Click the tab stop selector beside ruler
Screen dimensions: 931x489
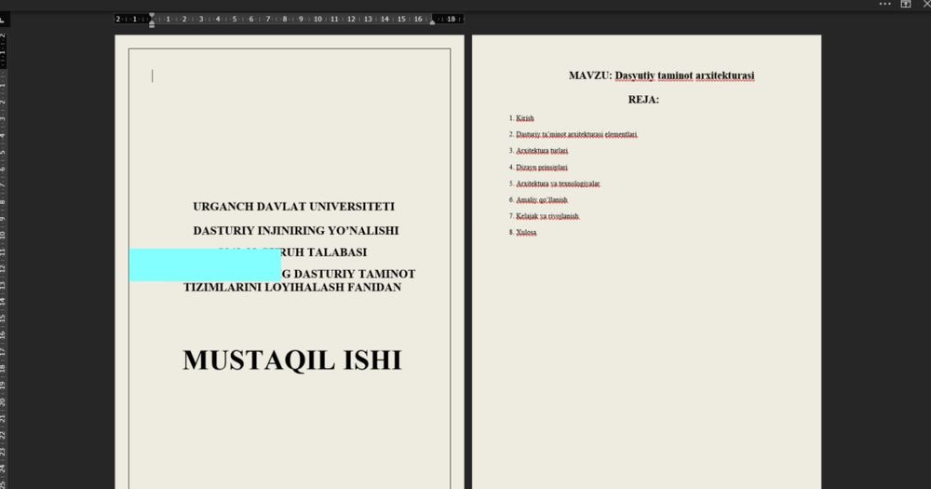click(x=3, y=20)
